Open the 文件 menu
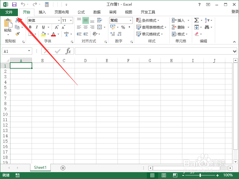239x179 pixels. 9,12
